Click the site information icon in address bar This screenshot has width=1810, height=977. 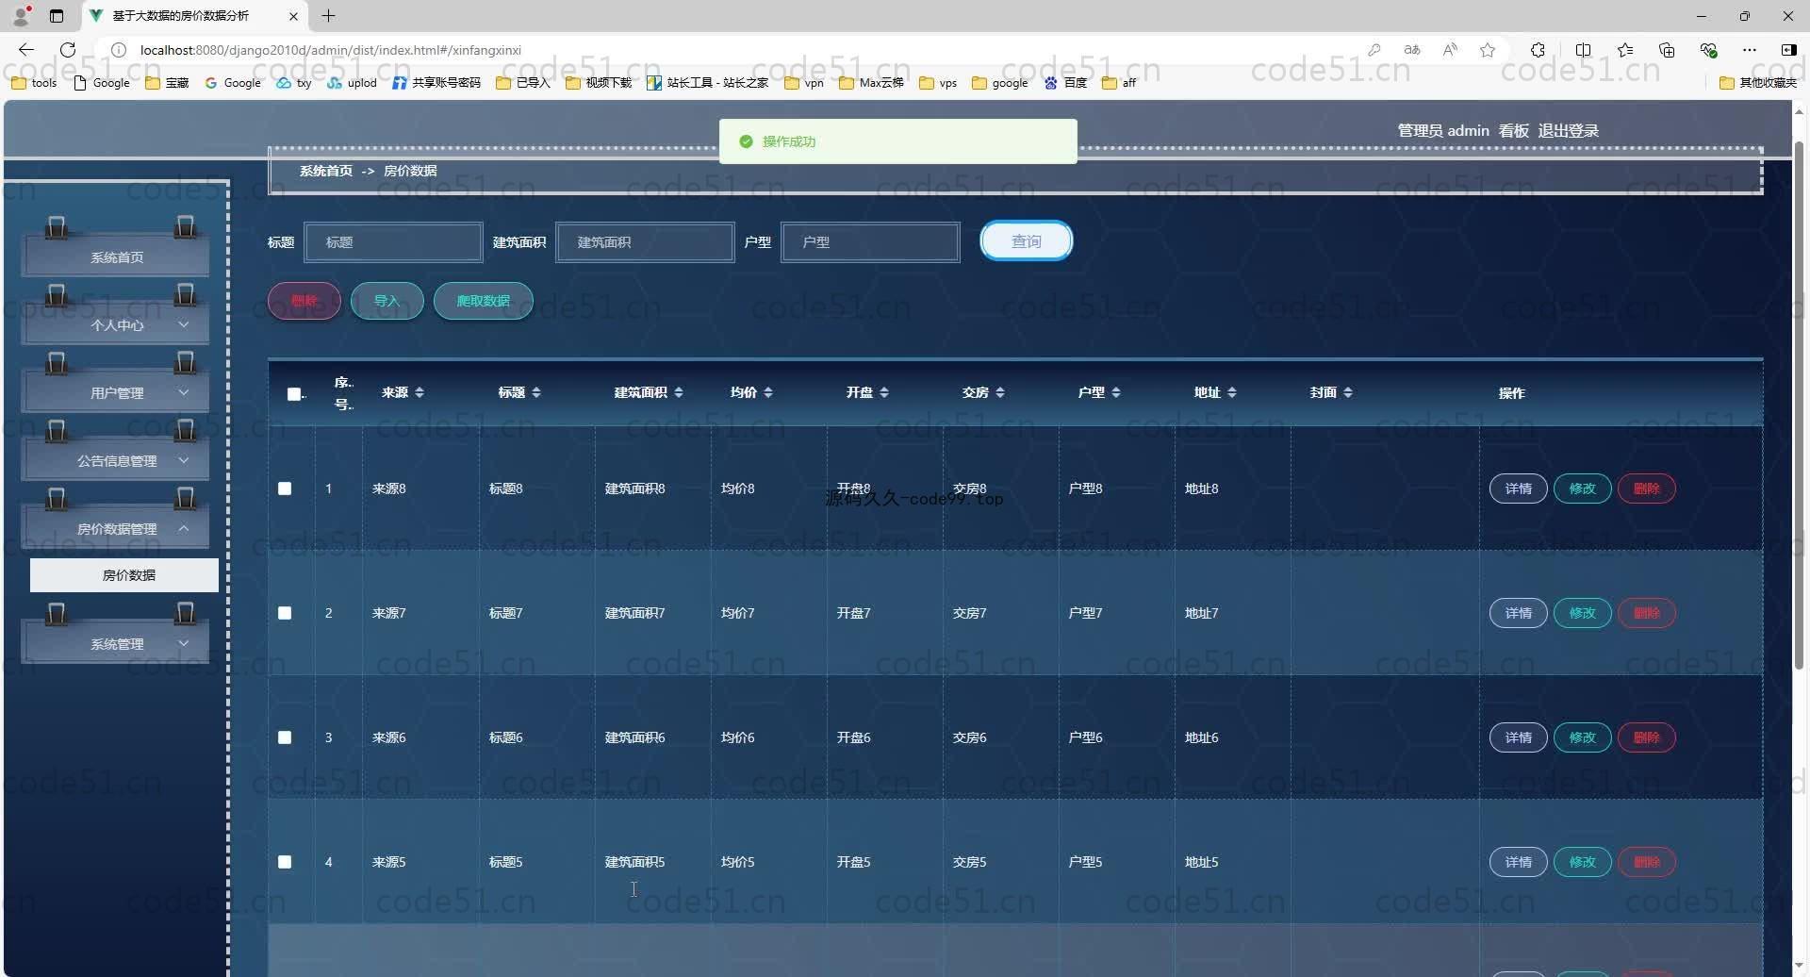pyautogui.click(x=118, y=50)
